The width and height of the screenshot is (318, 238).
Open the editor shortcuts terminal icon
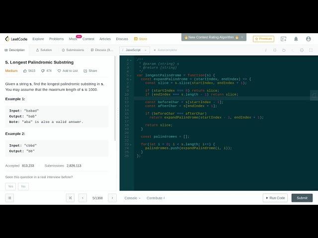pyautogui.click(x=293, y=50)
